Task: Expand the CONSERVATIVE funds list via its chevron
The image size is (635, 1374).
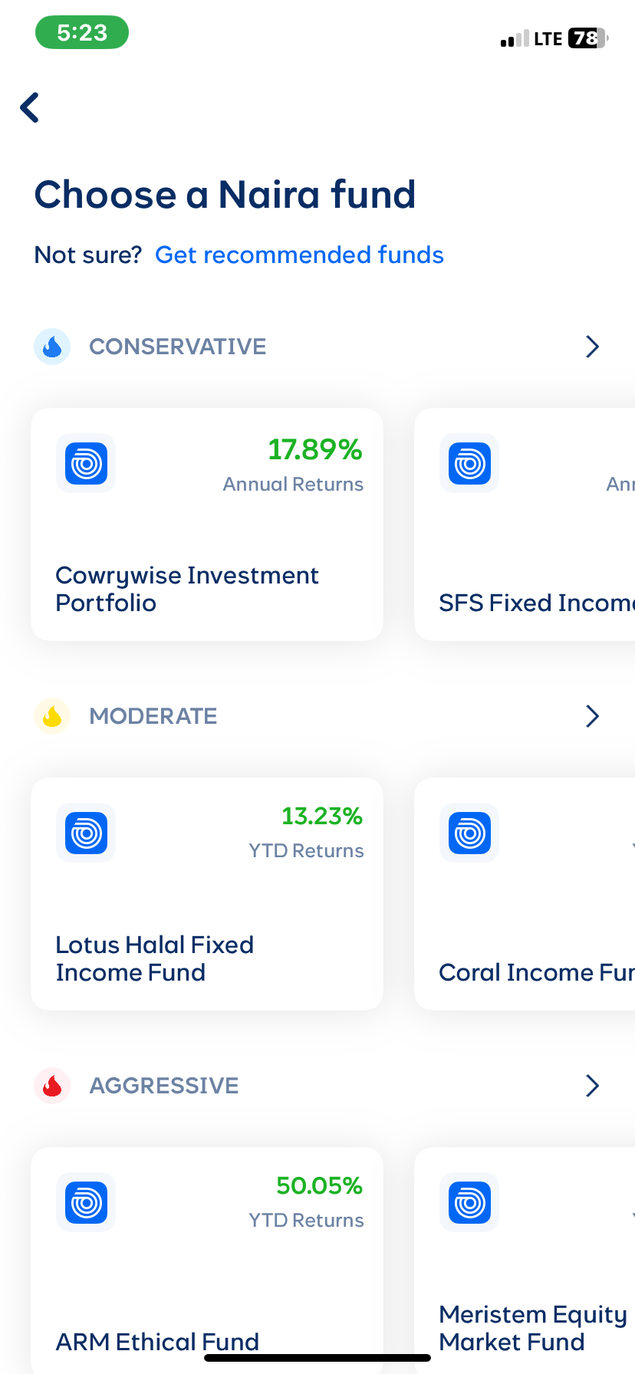Action: click(591, 347)
